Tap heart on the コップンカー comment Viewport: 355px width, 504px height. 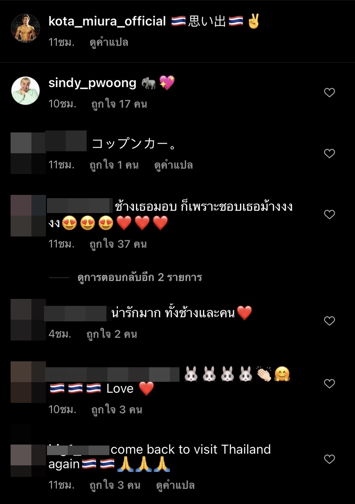coord(329,153)
